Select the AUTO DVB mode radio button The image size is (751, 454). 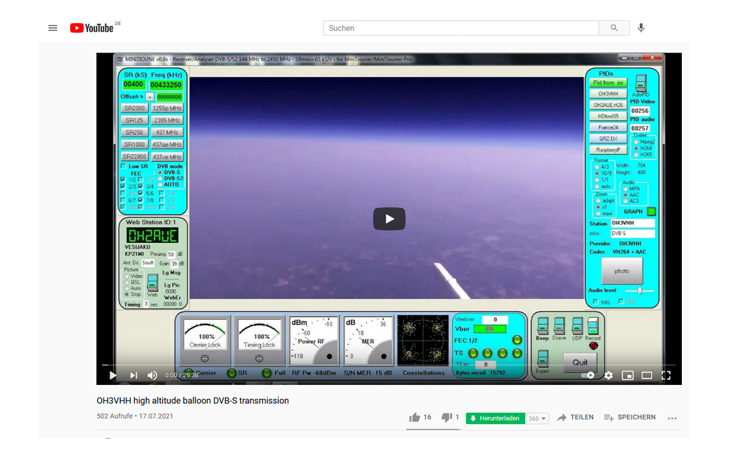tap(160, 184)
